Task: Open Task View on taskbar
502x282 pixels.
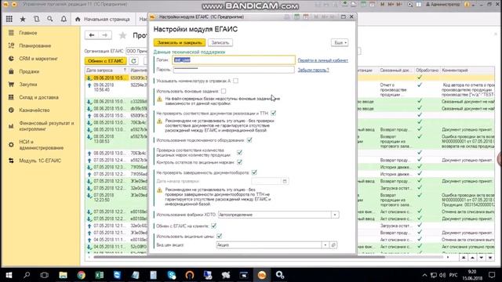Action: pos(45,275)
